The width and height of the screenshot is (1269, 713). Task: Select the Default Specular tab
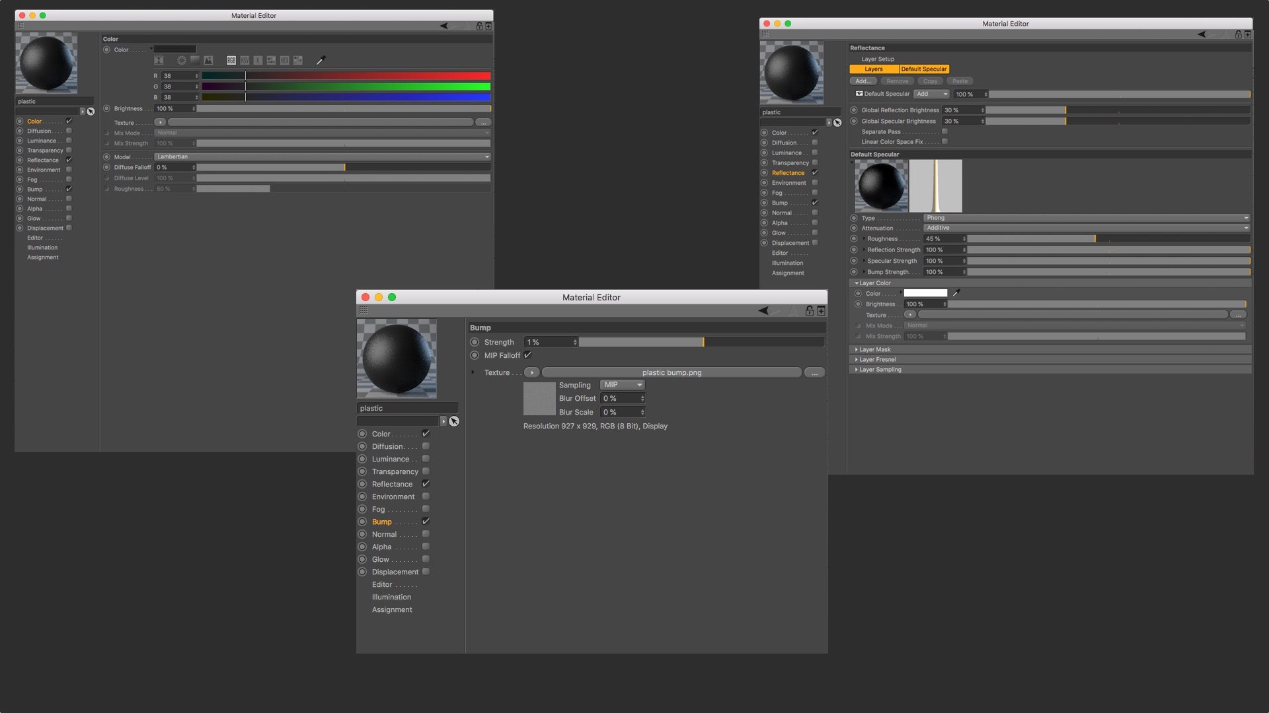(x=923, y=69)
